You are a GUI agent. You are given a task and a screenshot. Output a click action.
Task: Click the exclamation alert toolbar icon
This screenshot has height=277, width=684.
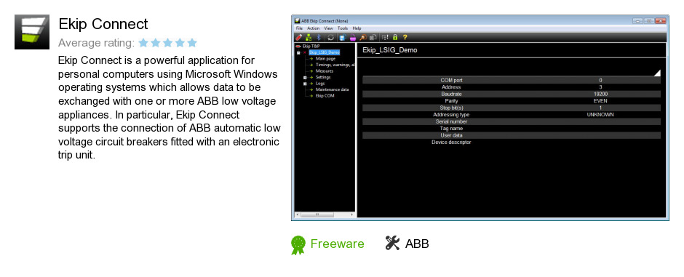click(x=385, y=38)
